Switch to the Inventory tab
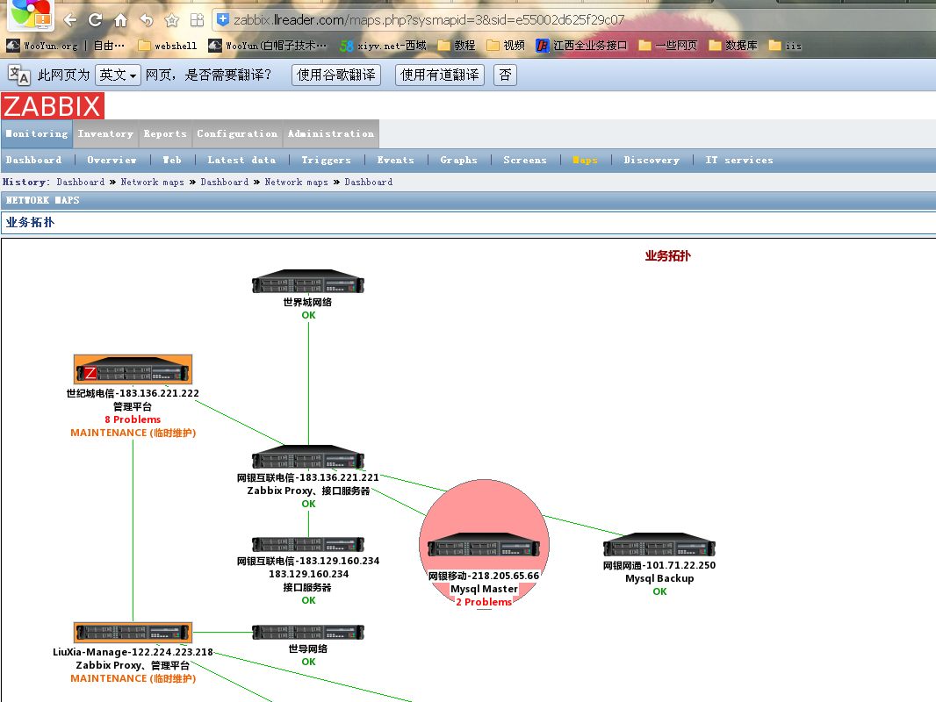The image size is (936, 702). point(105,133)
